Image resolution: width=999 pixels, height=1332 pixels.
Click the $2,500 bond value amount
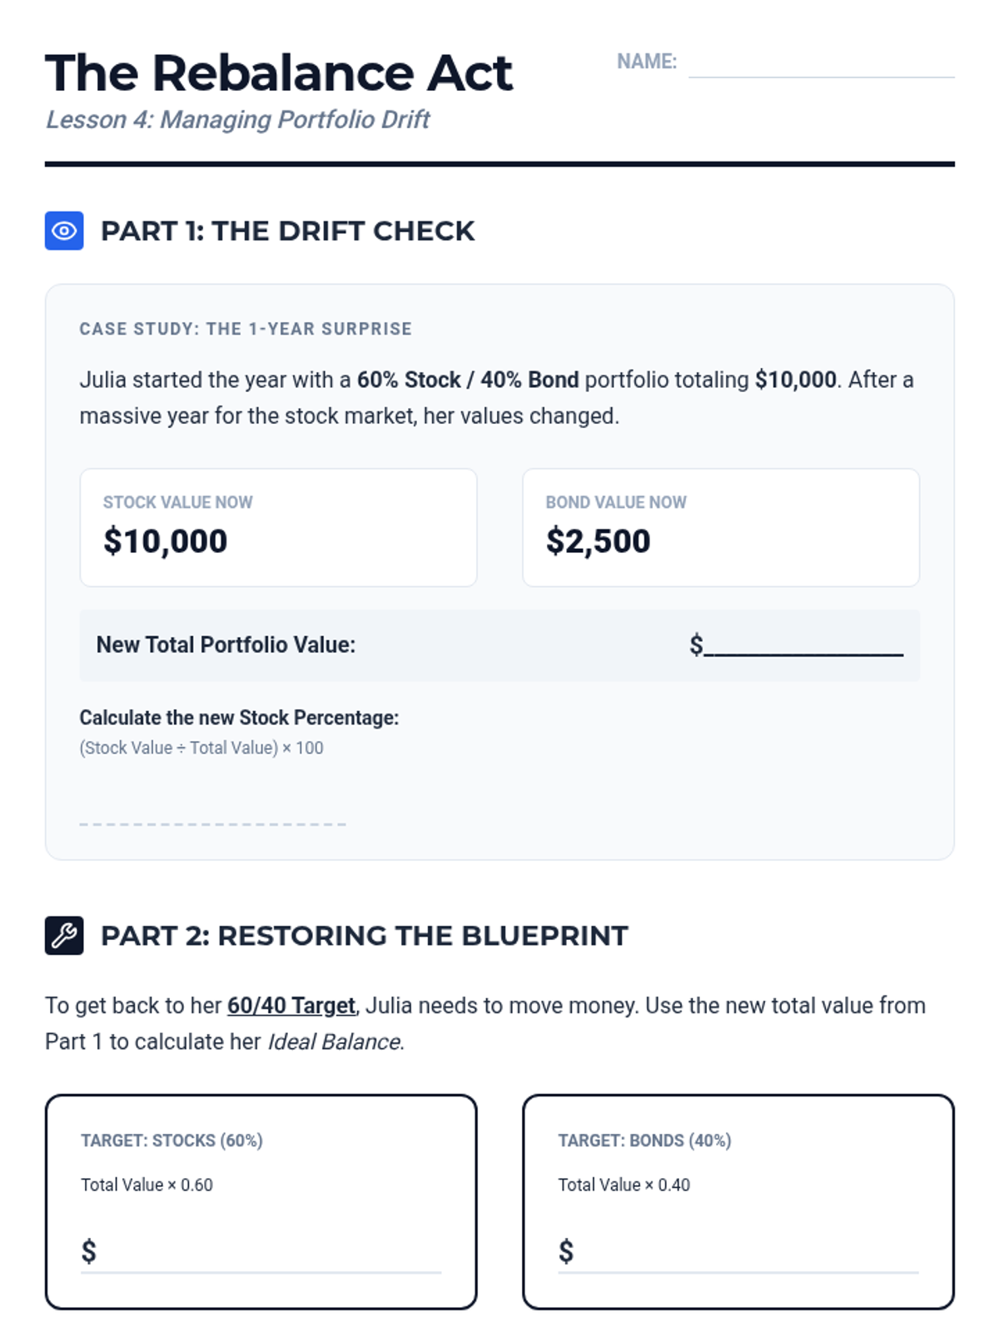pos(598,542)
